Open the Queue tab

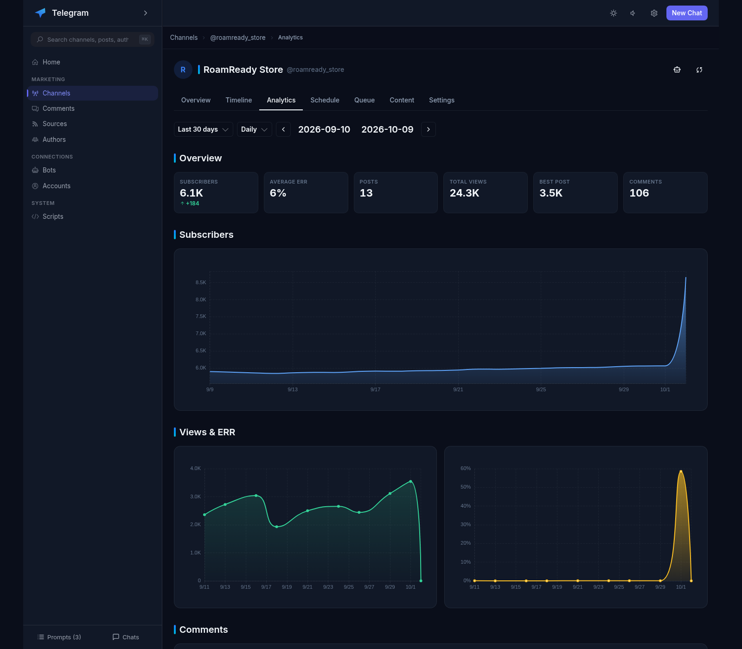(x=365, y=100)
